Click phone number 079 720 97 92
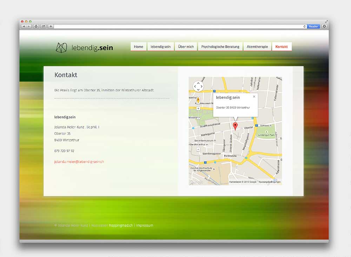The height and width of the screenshot is (257, 351). [x=64, y=151]
